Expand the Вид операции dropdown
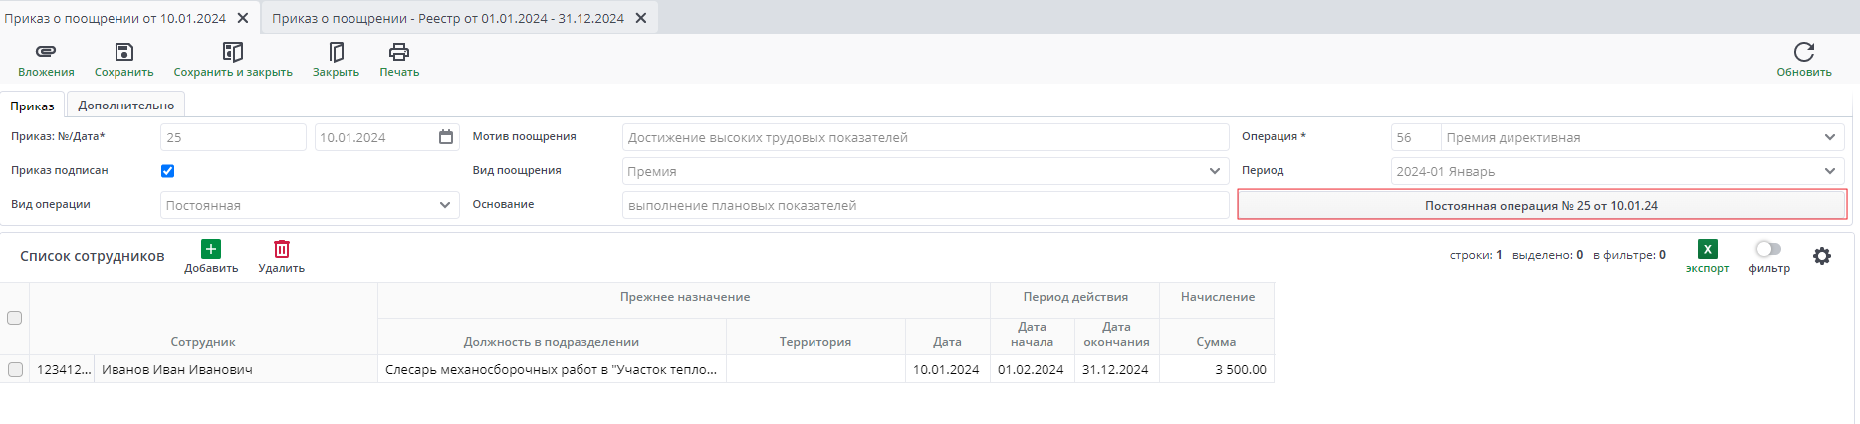This screenshot has width=1860, height=424. point(444,205)
